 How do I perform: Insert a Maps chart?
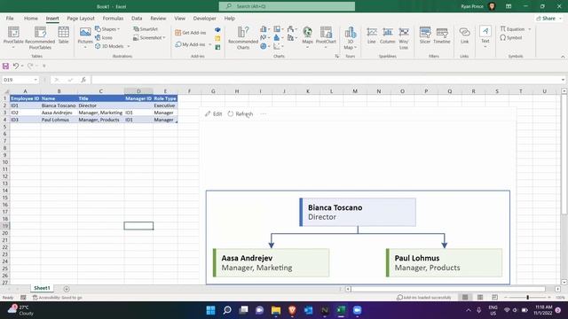pos(308,36)
